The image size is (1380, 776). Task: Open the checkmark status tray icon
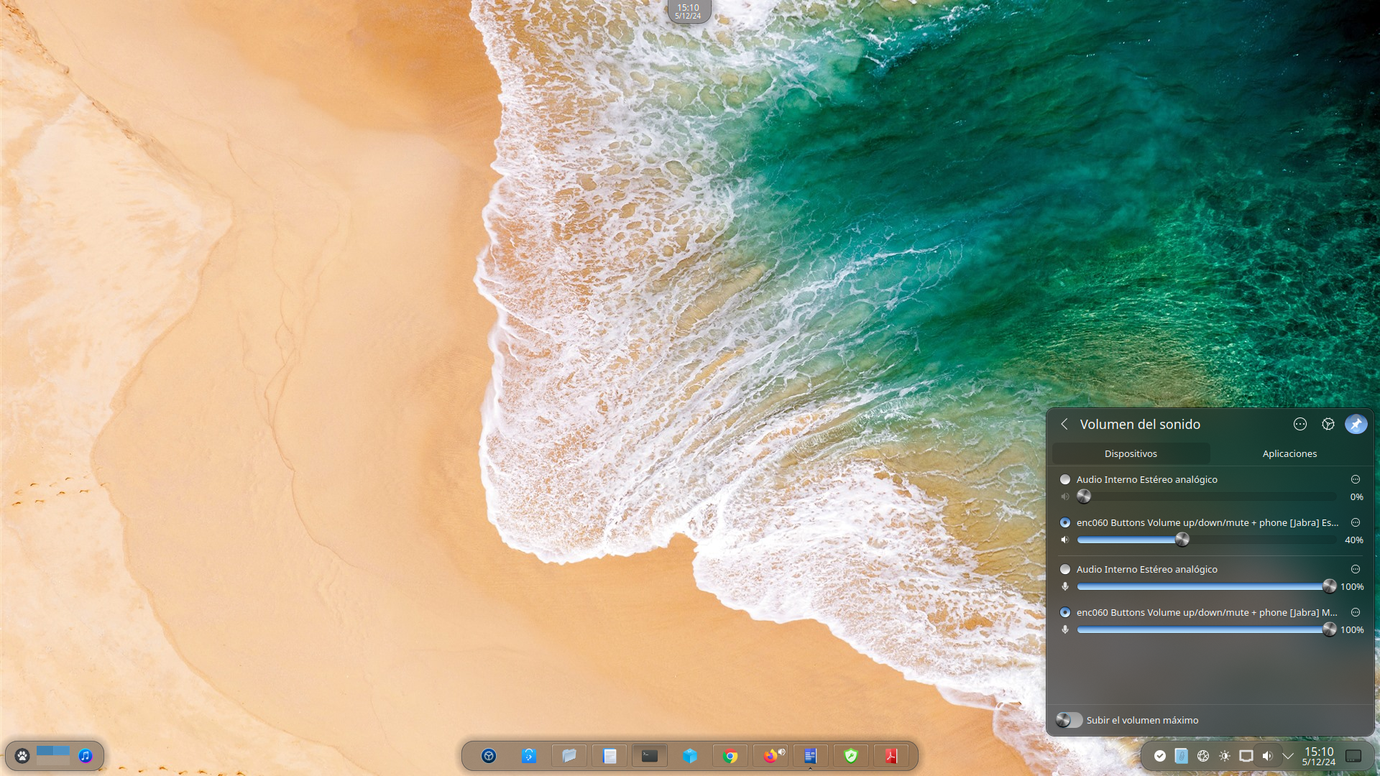(1159, 756)
